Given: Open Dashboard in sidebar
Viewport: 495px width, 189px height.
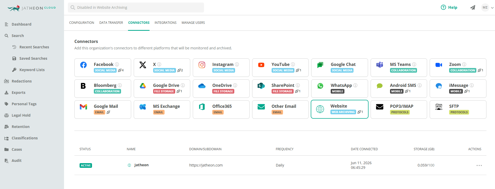Looking at the screenshot, I should click(22, 24).
